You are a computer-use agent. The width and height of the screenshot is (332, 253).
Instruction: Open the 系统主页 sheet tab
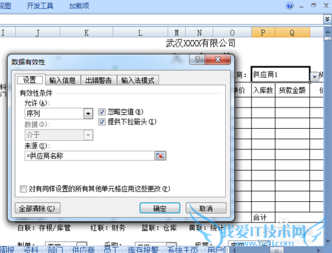(183, 250)
